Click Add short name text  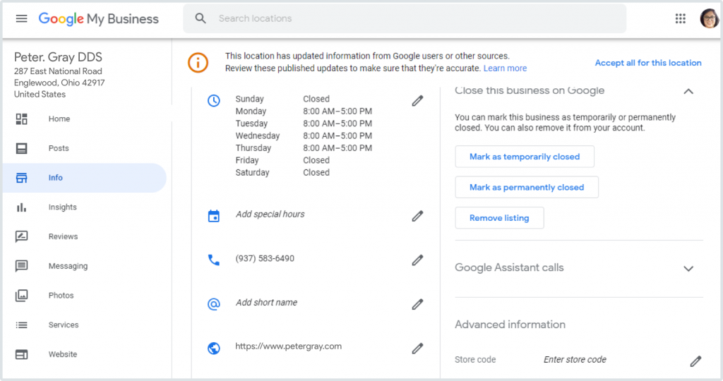(266, 303)
